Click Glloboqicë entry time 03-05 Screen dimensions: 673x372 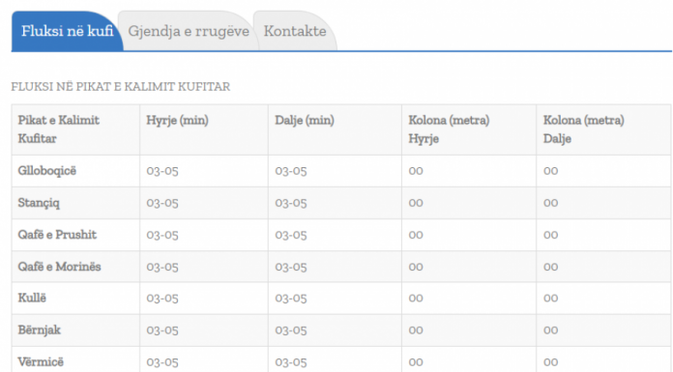tap(162, 171)
